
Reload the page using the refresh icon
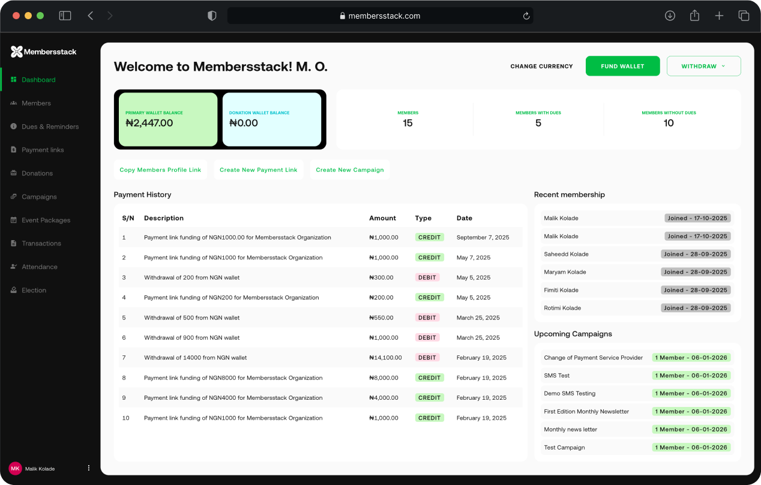(526, 16)
